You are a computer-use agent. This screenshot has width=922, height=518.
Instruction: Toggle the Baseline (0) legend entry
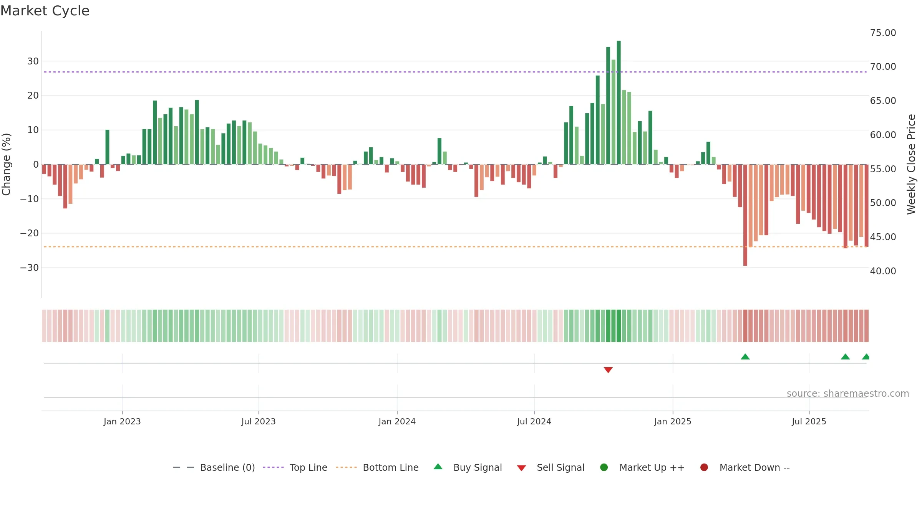pos(214,467)
